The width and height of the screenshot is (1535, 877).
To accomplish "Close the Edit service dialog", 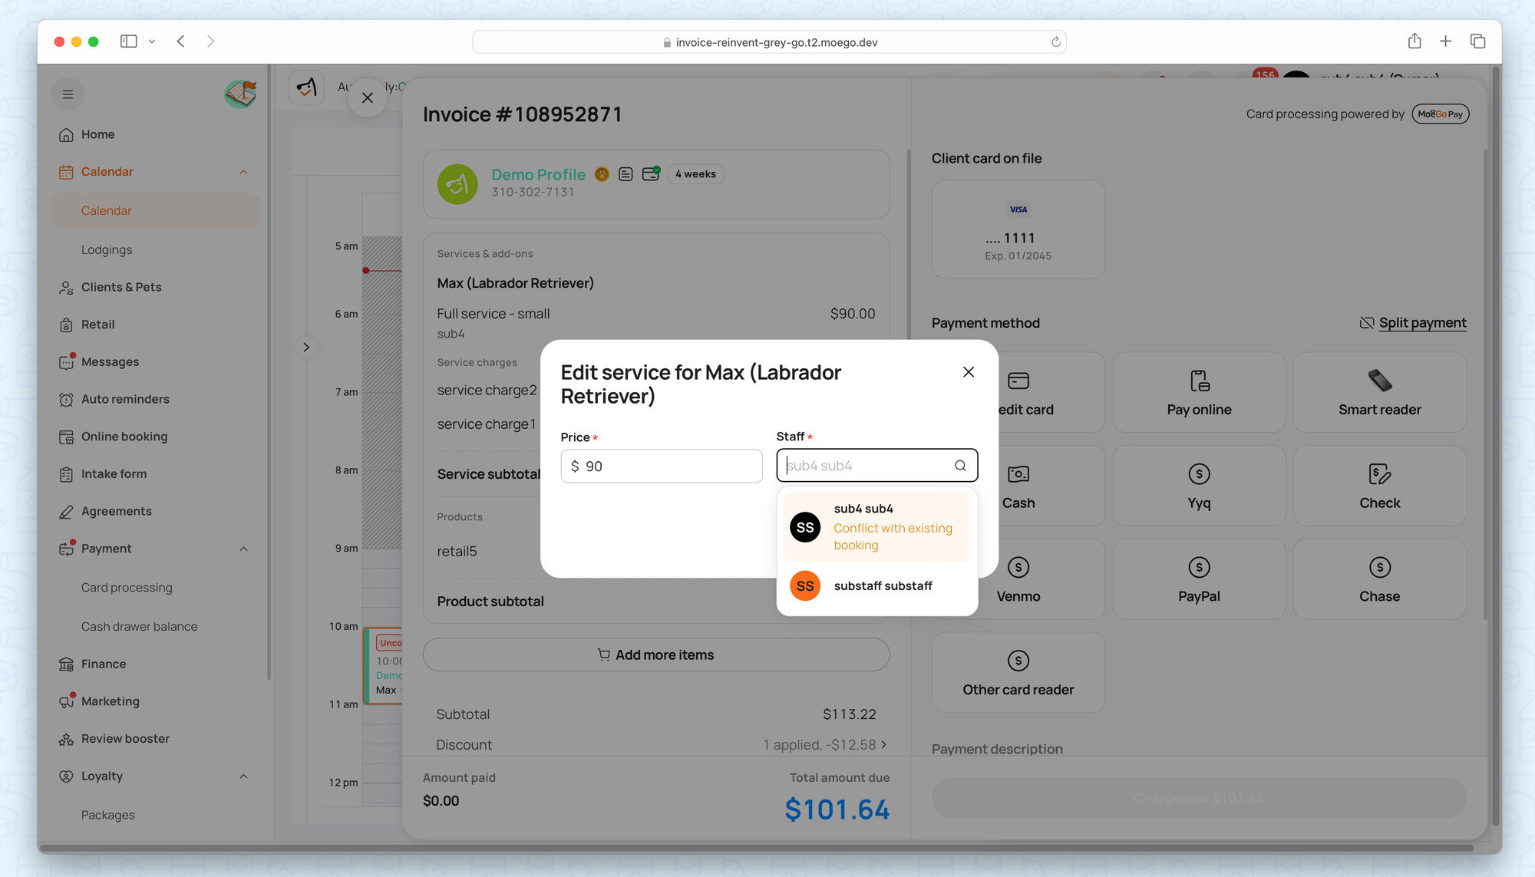I will click(968, 372).
